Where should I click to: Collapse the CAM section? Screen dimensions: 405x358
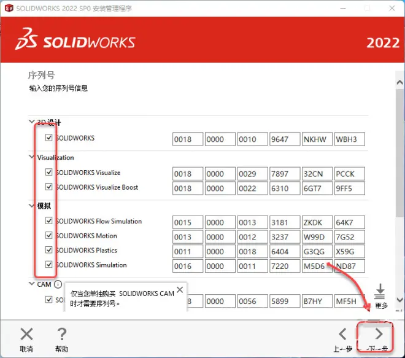click(x=31, y=284)
